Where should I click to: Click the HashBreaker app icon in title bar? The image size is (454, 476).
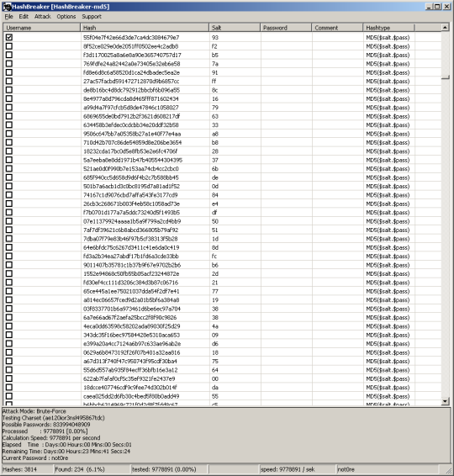click(x=7, y=7)
